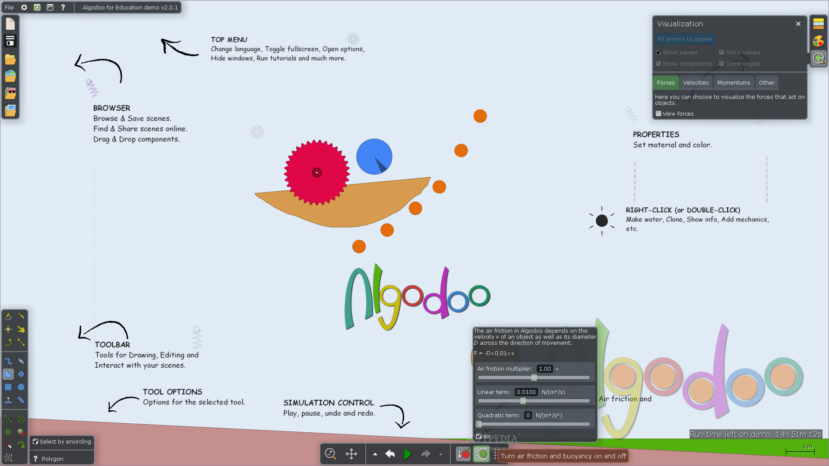Enable Show components checkbox
The height and width of the screenshot is (466, 829).
point(658,63)
